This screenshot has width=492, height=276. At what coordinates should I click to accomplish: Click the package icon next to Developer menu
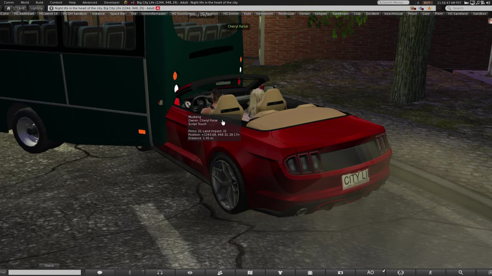click(x=126, y=3)
